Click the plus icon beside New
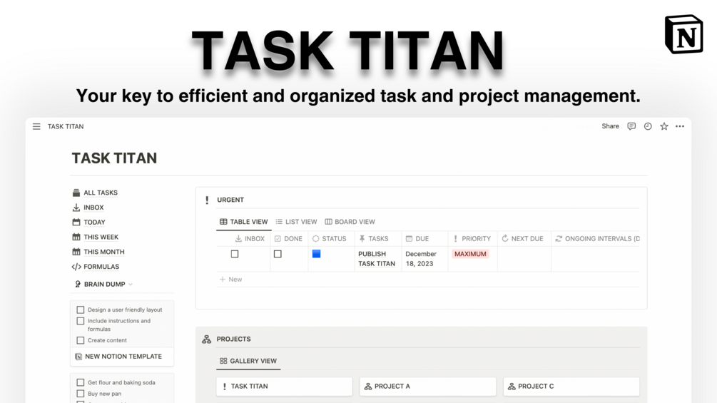Image resolution: width=717 pixels, height=403 pixels. click(x=223, y=279)
